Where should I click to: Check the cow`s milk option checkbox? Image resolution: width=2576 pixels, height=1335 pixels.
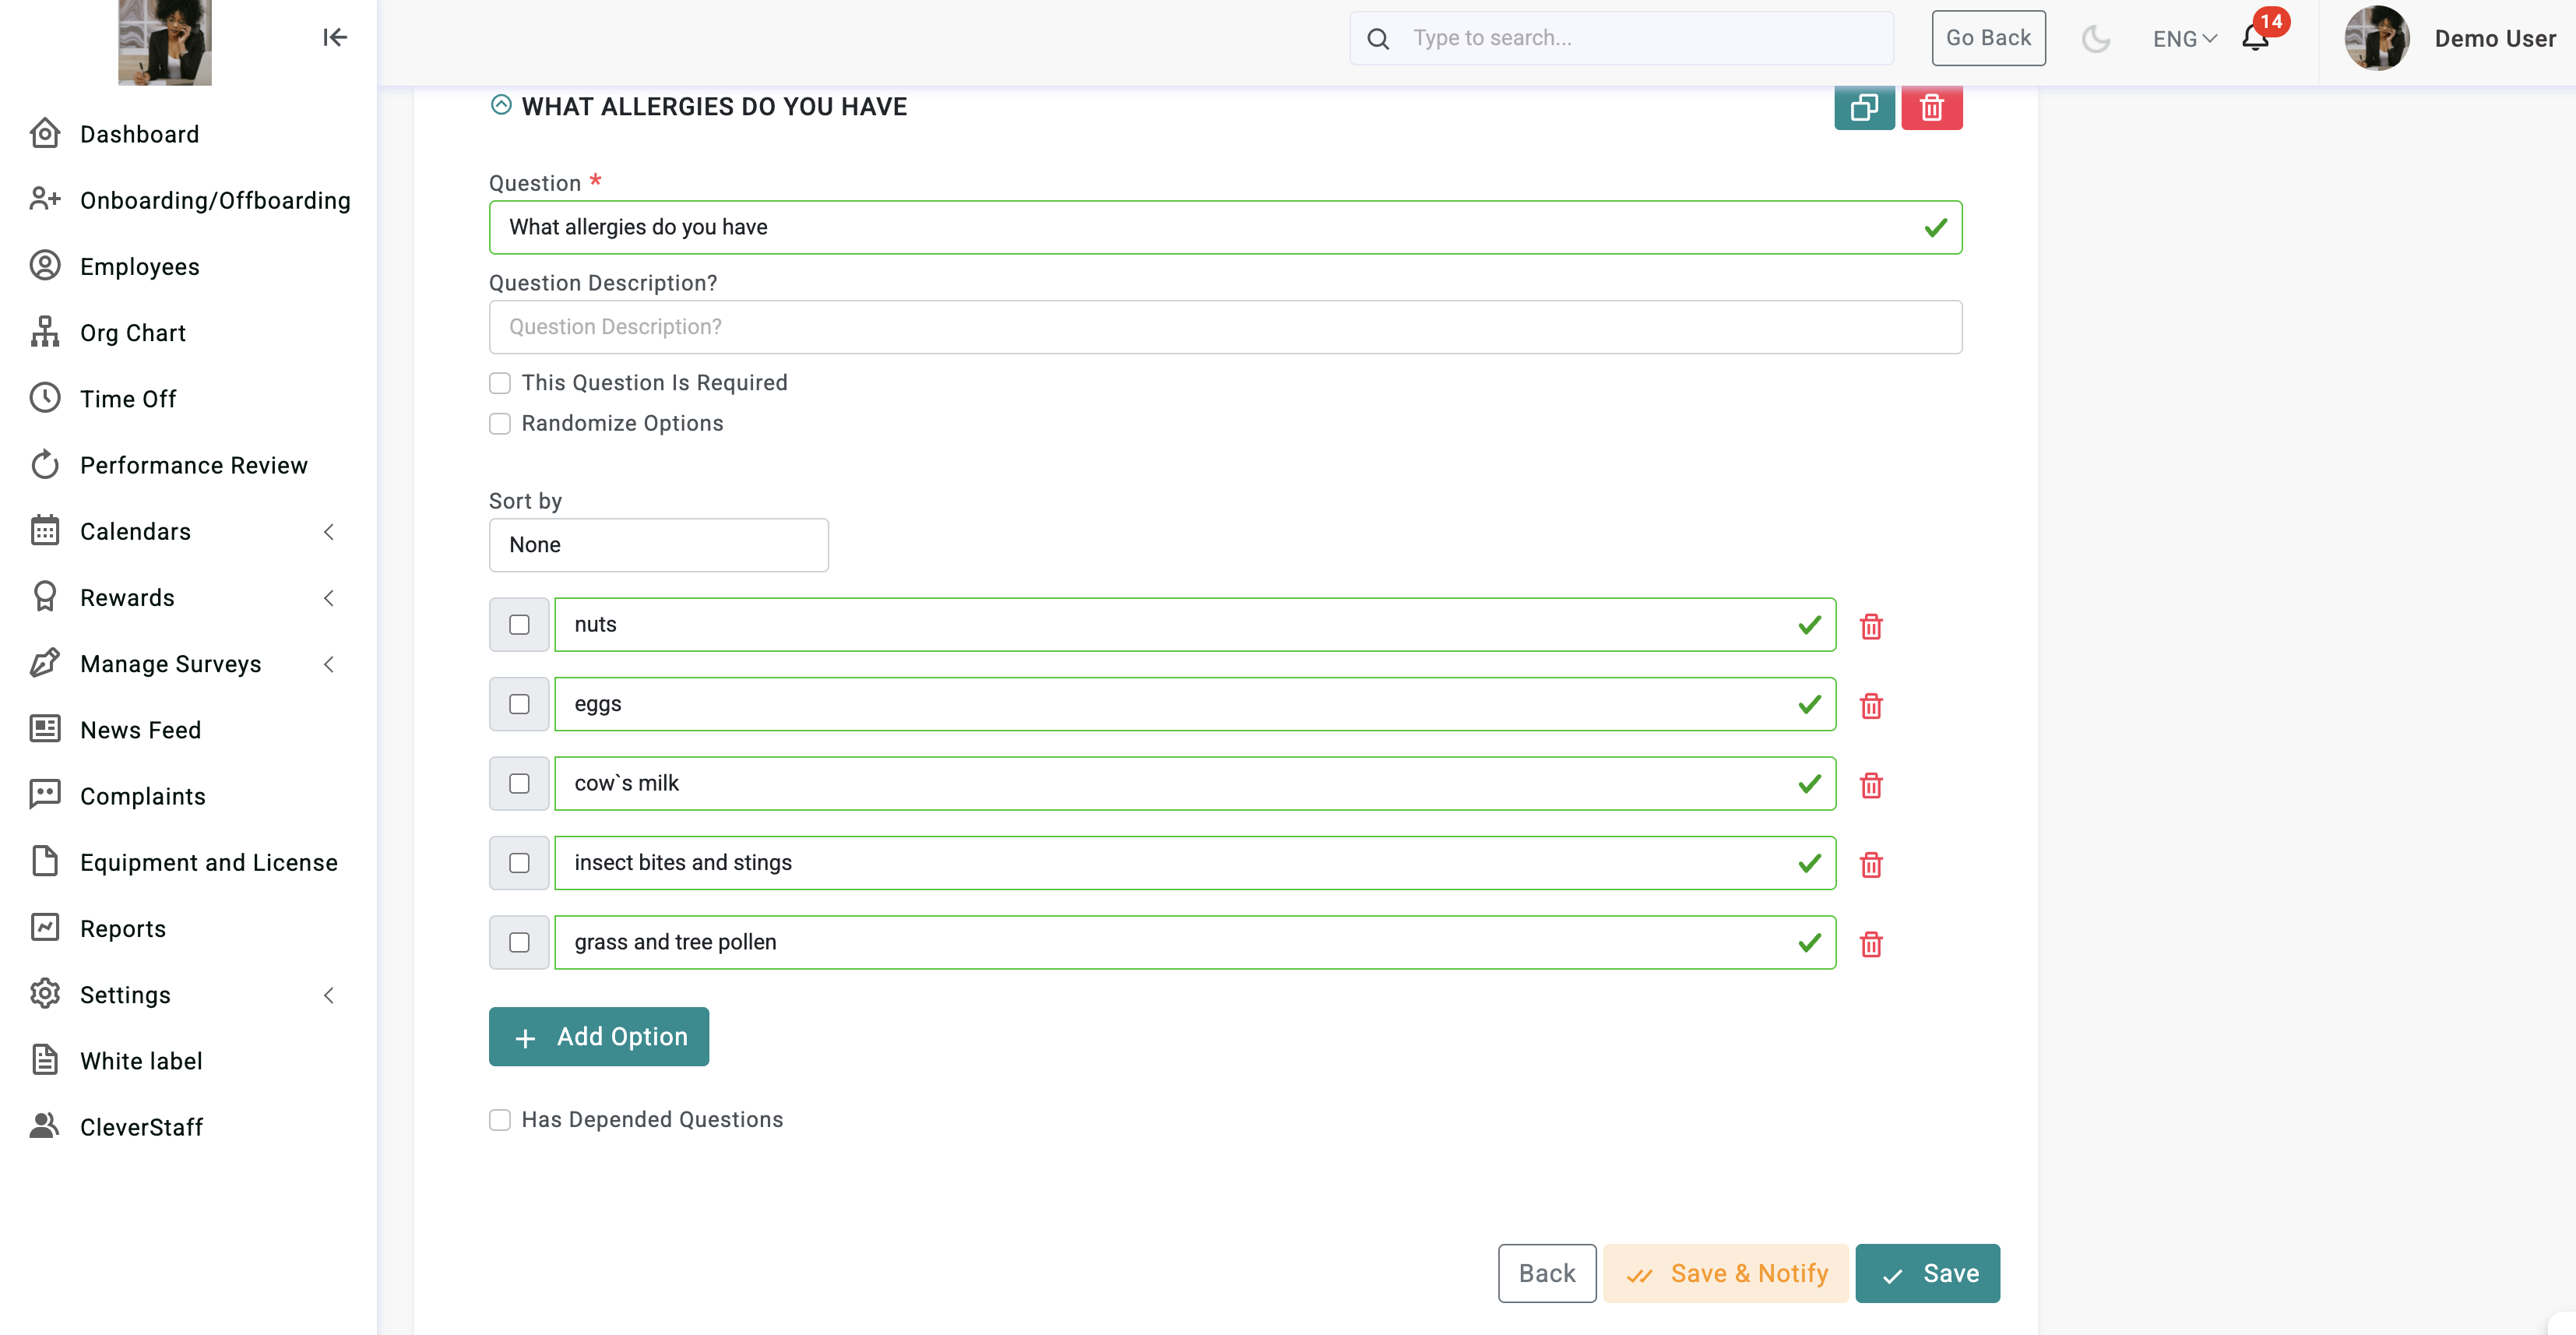519,783
